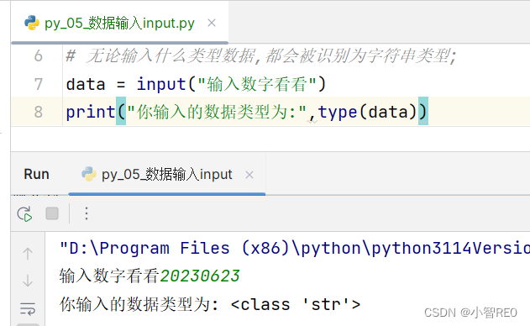Viewport: 530px width, 326px height.
Task: Click the Python file icon in the editor tab
Action: [x=32, y=23]
